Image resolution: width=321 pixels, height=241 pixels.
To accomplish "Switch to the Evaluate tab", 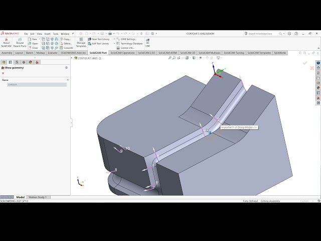I will [53, 53].
